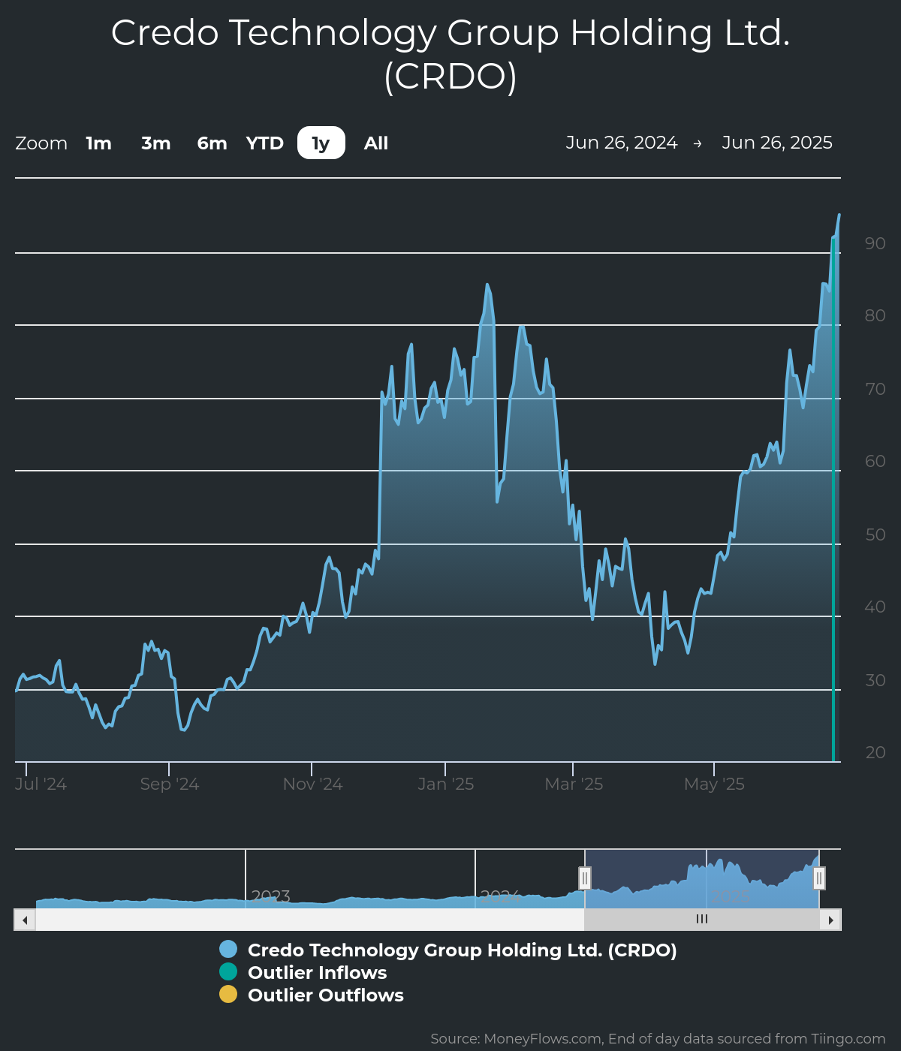The height and width of the screenshot is (1051, 901).
Task: Toggle the Credo Technology (CRDO) legend series
Action: click(448, 950)
